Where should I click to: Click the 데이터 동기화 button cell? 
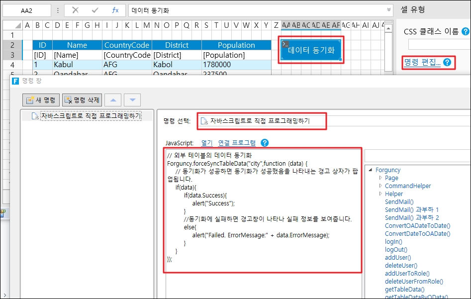[311, 50]
